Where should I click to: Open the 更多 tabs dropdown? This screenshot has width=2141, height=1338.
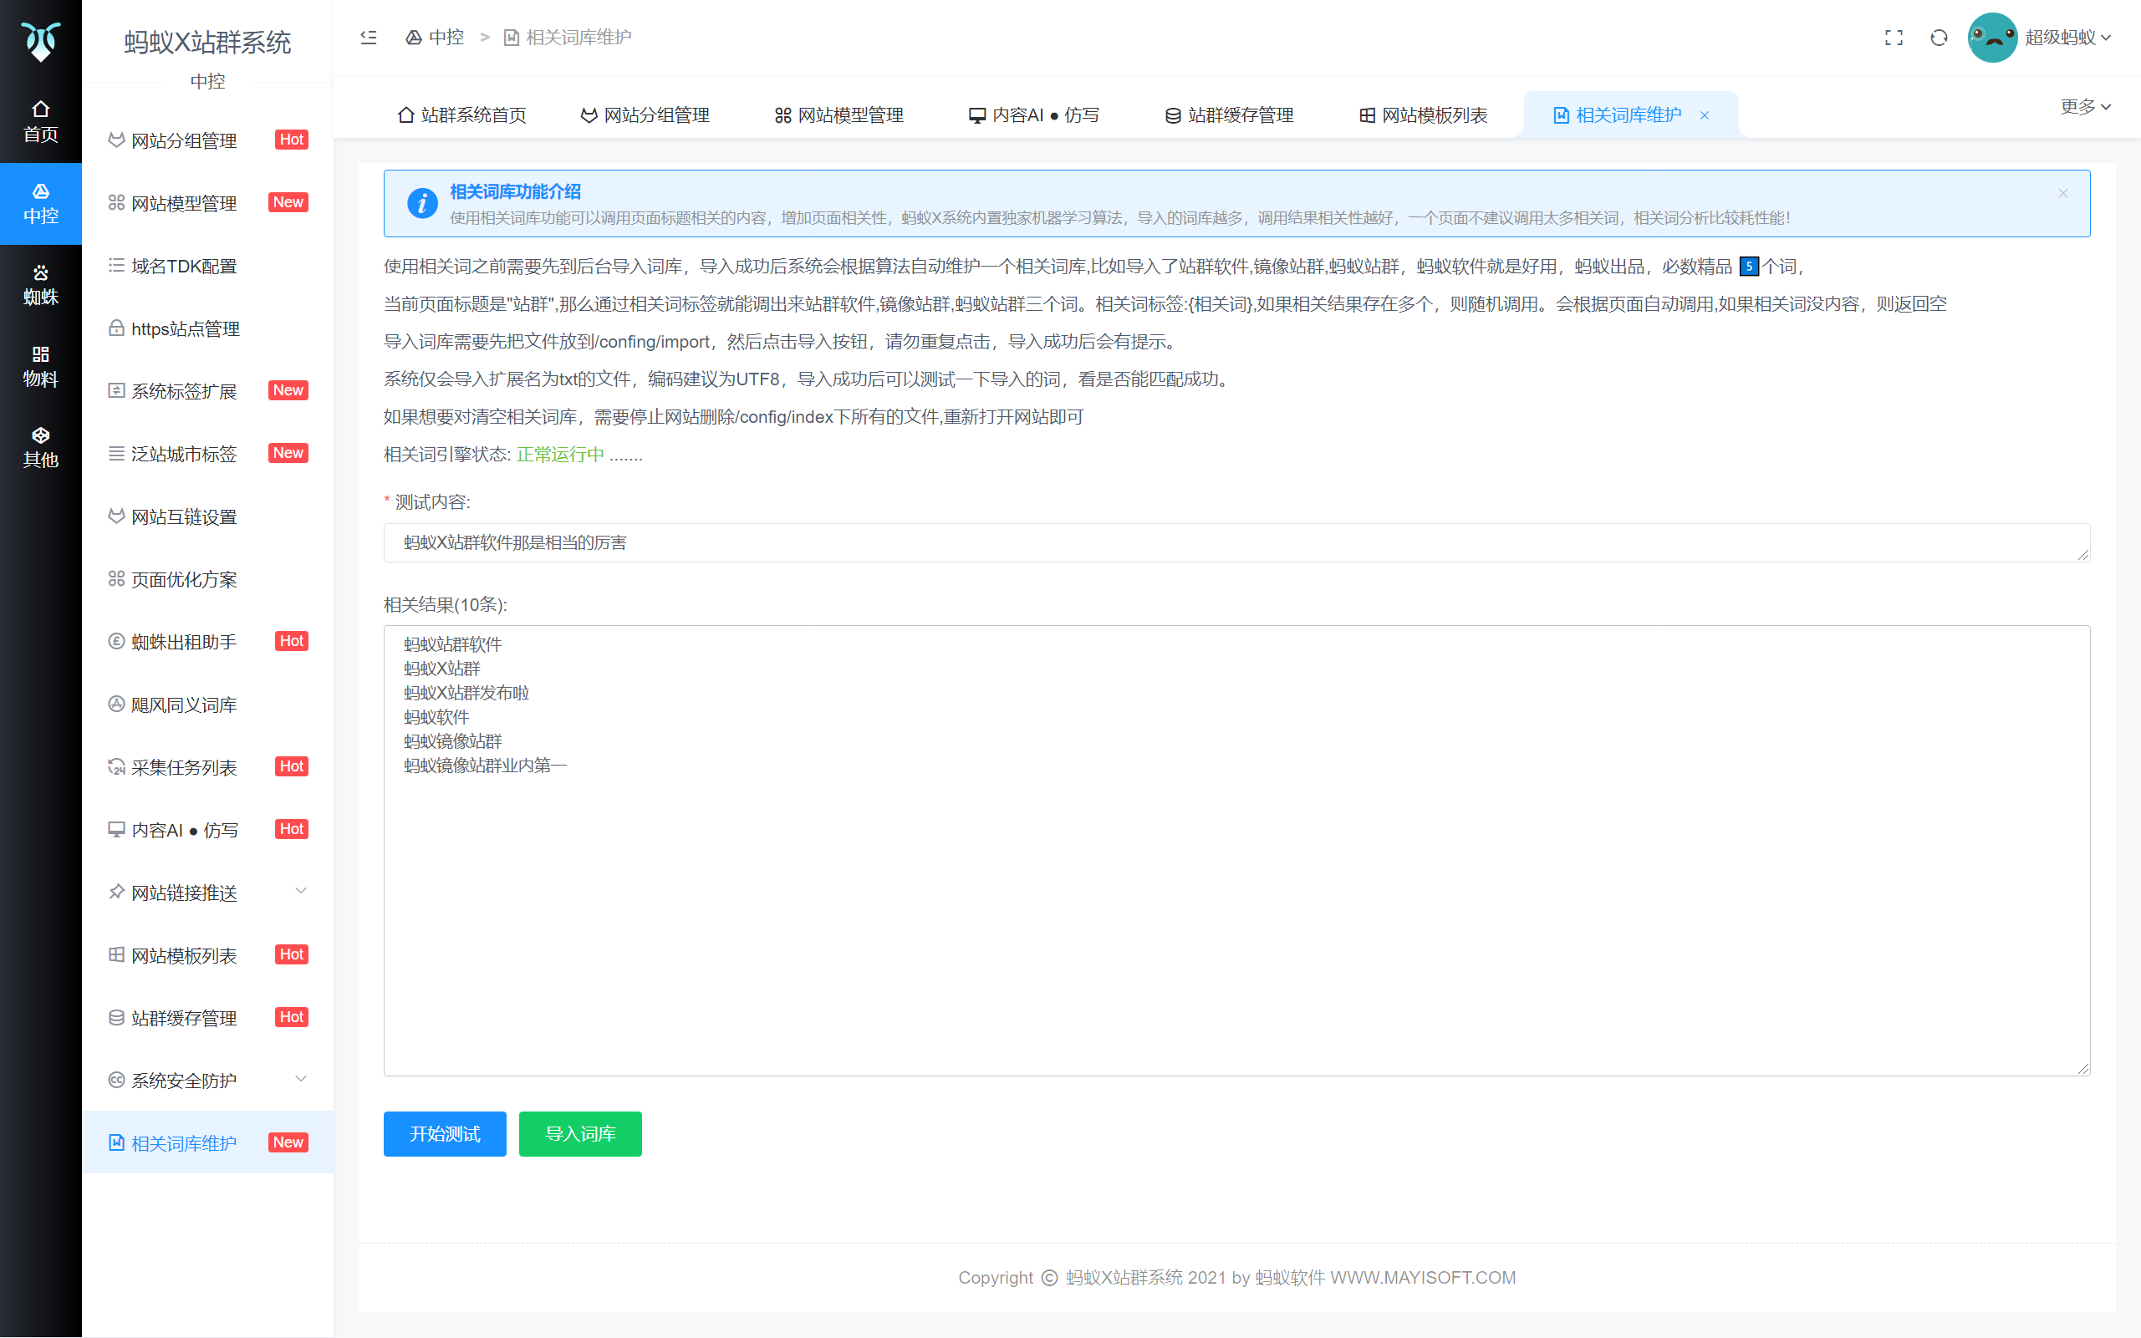pos(2084,106)
